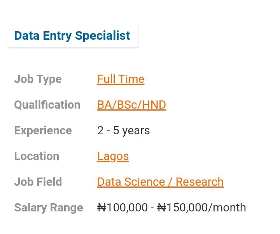This screenshot has height=234, width=280.
Task: Select the Qualification label text
Action: pos(47,105)
